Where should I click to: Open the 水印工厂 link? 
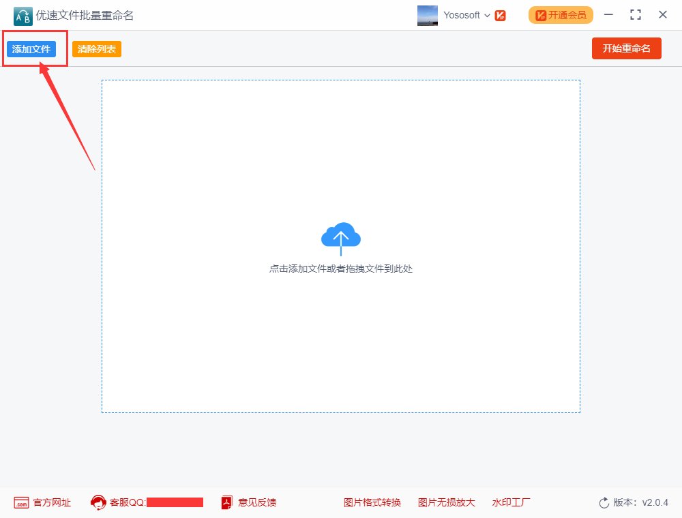point(510,502)
